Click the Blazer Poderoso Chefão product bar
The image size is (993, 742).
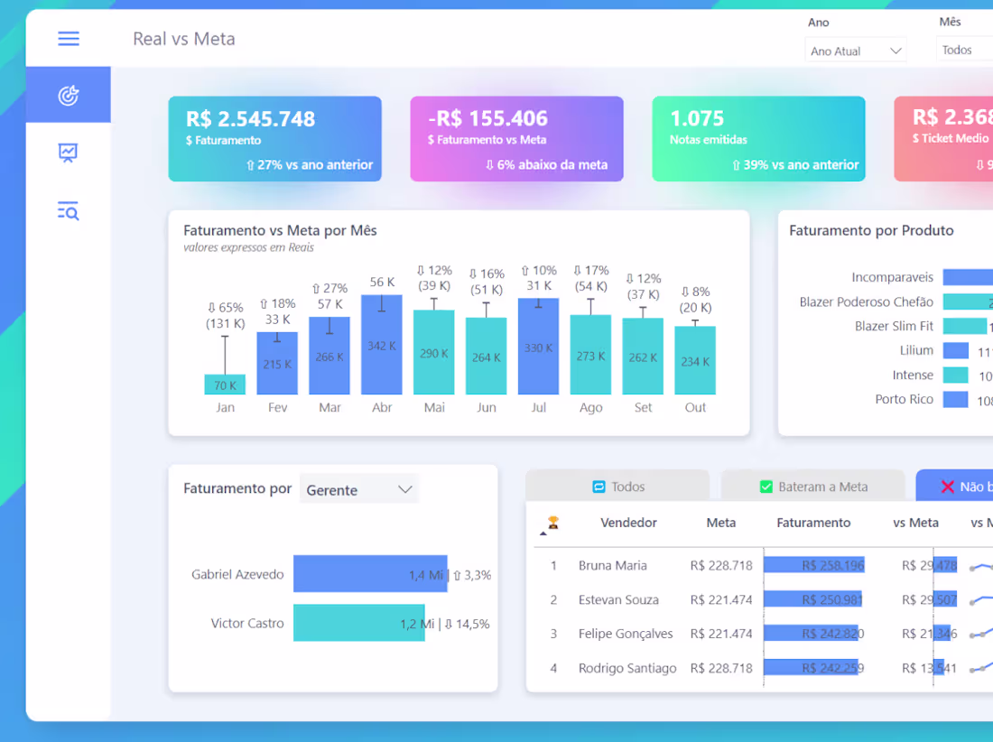pyautogui.click(x=968, y=301)
